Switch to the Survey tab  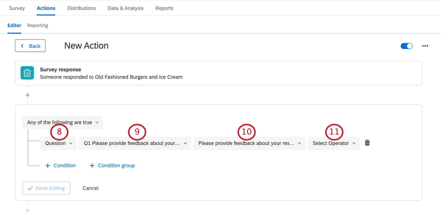coord(17,8)
